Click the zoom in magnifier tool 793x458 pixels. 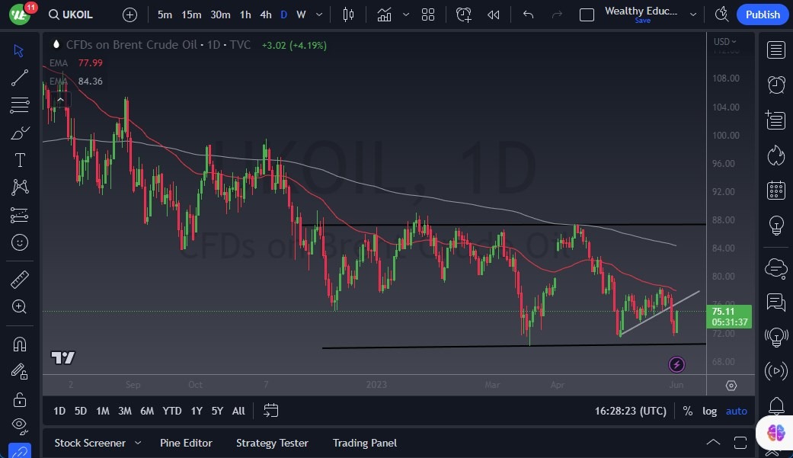(20, 306)
